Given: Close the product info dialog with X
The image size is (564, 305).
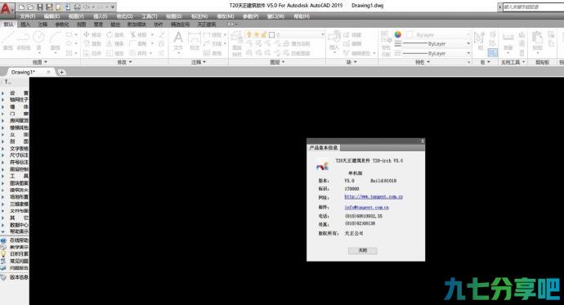Looking at the screenshot, I should point(423,141).
